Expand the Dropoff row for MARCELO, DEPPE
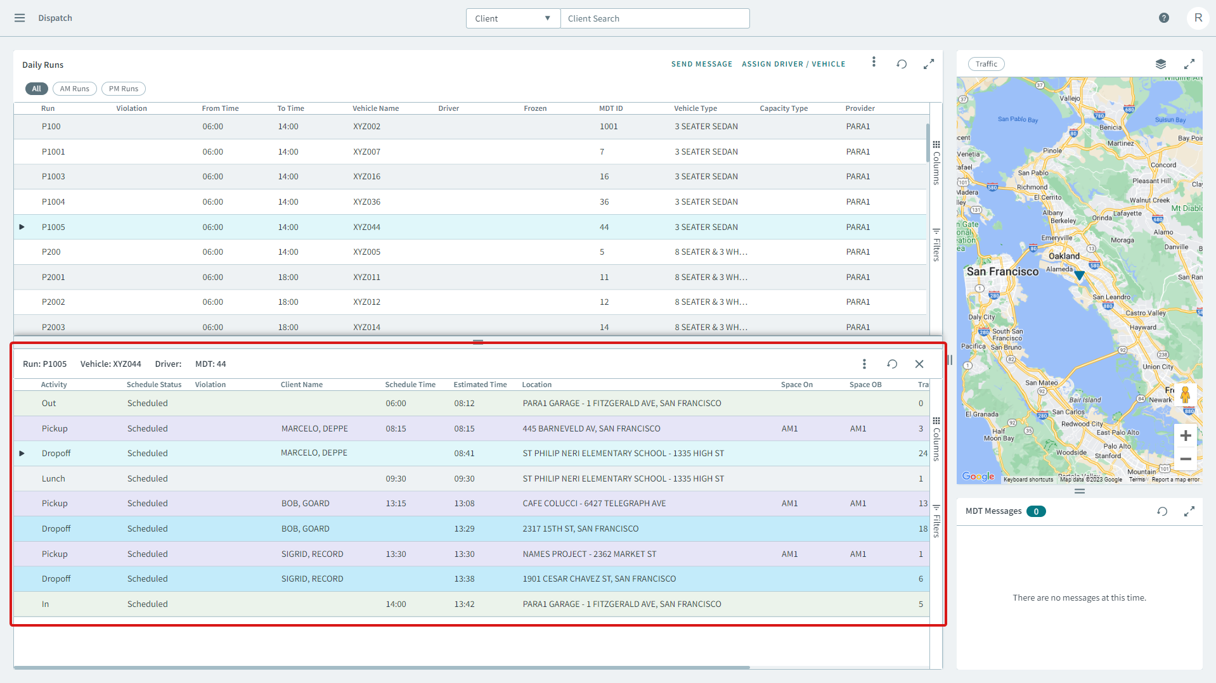This screenshot has width=1216, height=683. click(22, 452)
